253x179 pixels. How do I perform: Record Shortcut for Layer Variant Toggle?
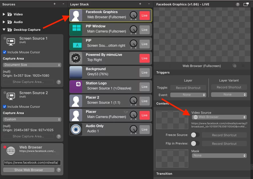click(x=229, y=87)
